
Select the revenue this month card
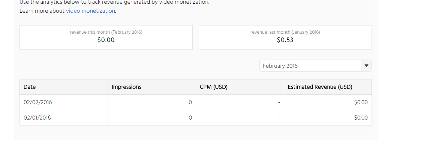point(106,37)
